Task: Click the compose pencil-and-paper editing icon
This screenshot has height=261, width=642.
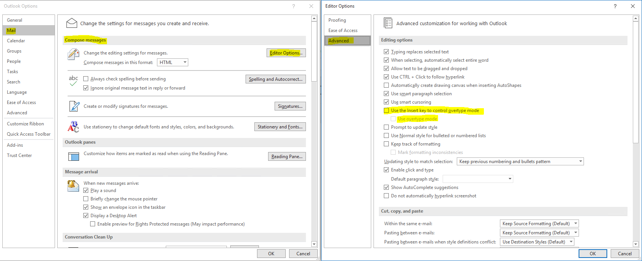Action: (x=73, y=54)
